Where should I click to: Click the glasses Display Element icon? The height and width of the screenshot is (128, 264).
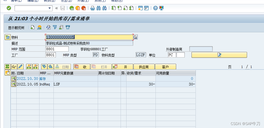[14, 67]
